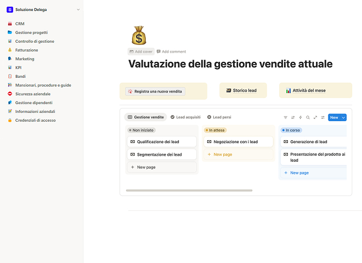Click the Sicurezza aziendale no-entry icon
Image resolution: width=362 pixels, height=263 pixels.
(x=10, y=94)
